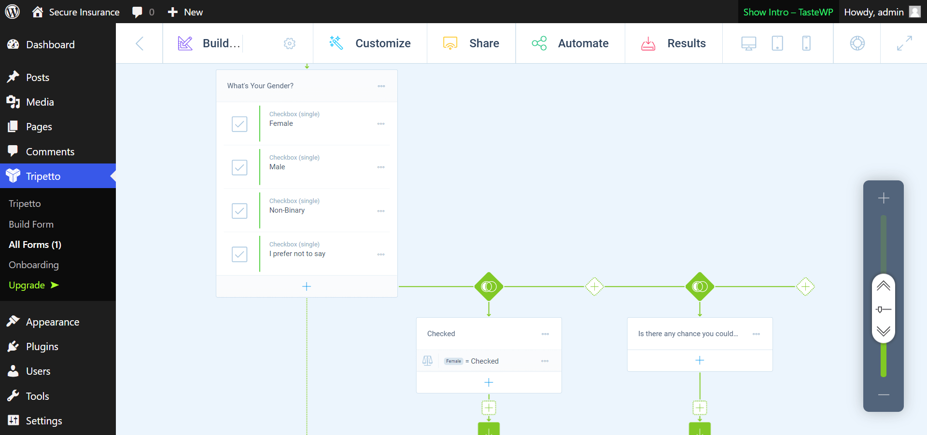Viewport: 927px width, 435px height.
Task: Switch to tablet preview icon
Action: pyautogui.click(x=777, y=43)
